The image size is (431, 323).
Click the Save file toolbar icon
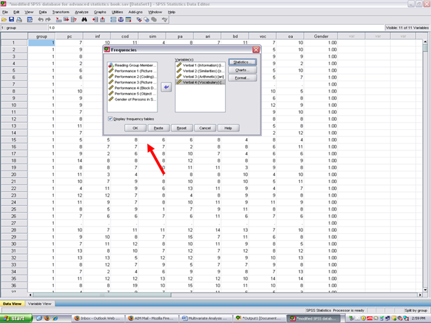[x=13, y=19]
